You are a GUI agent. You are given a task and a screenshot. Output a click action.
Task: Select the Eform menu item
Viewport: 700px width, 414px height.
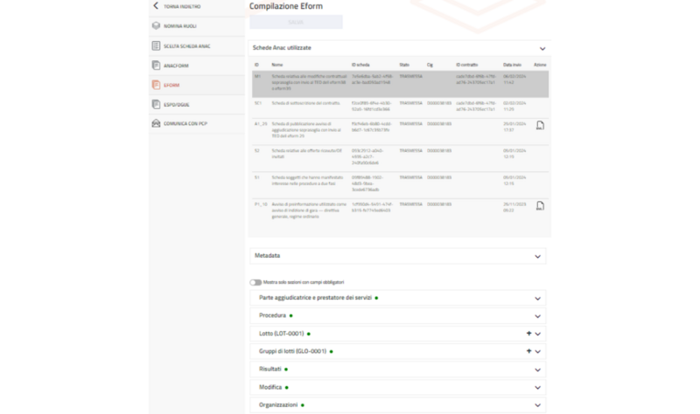(171, 85)
